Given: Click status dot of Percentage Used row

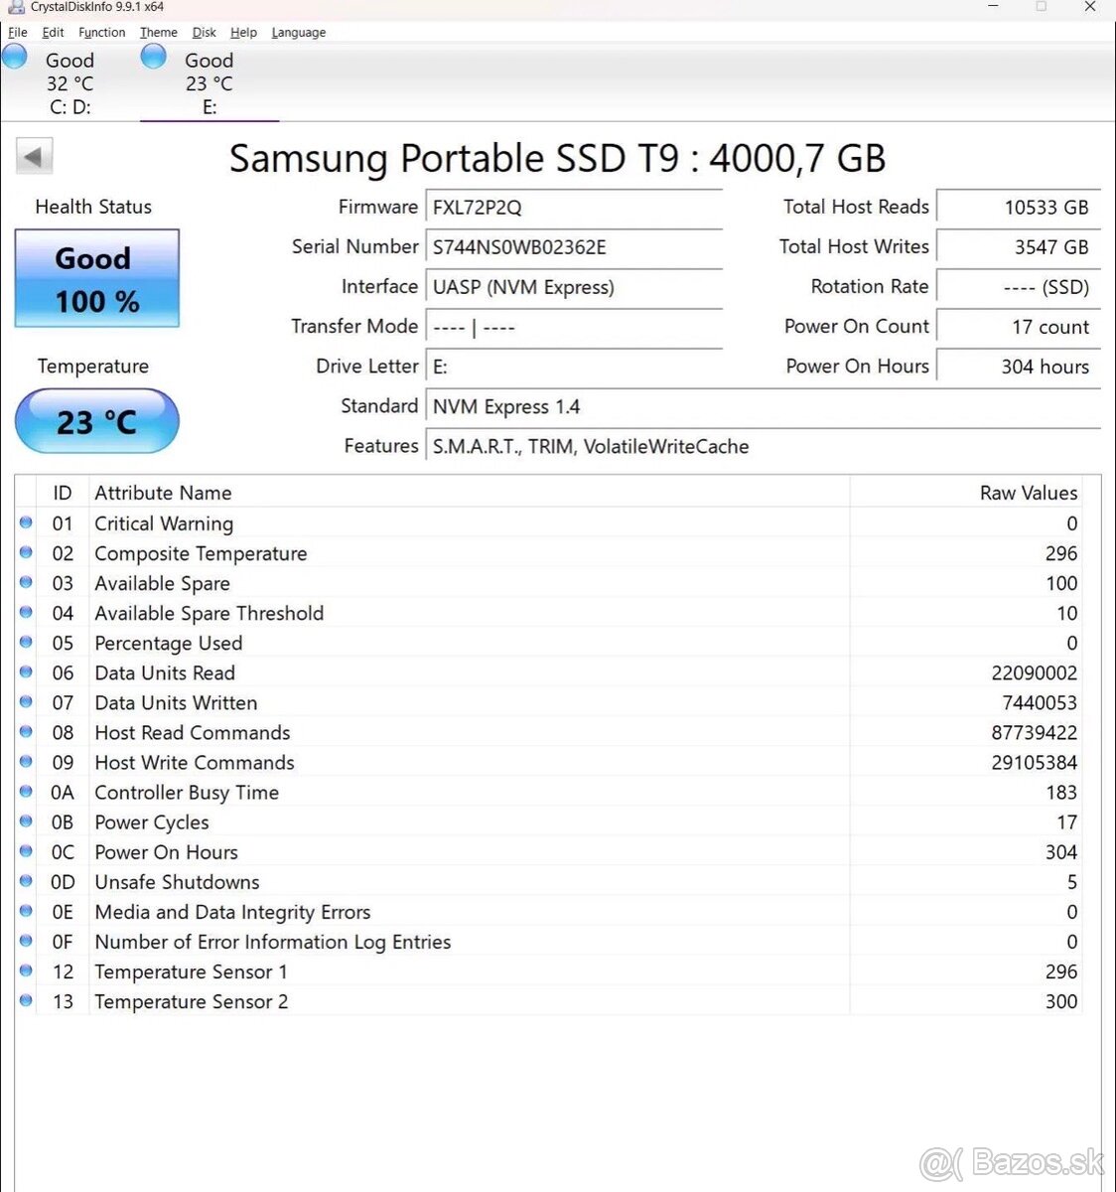Looking at the screenshot, I should 26,642.
